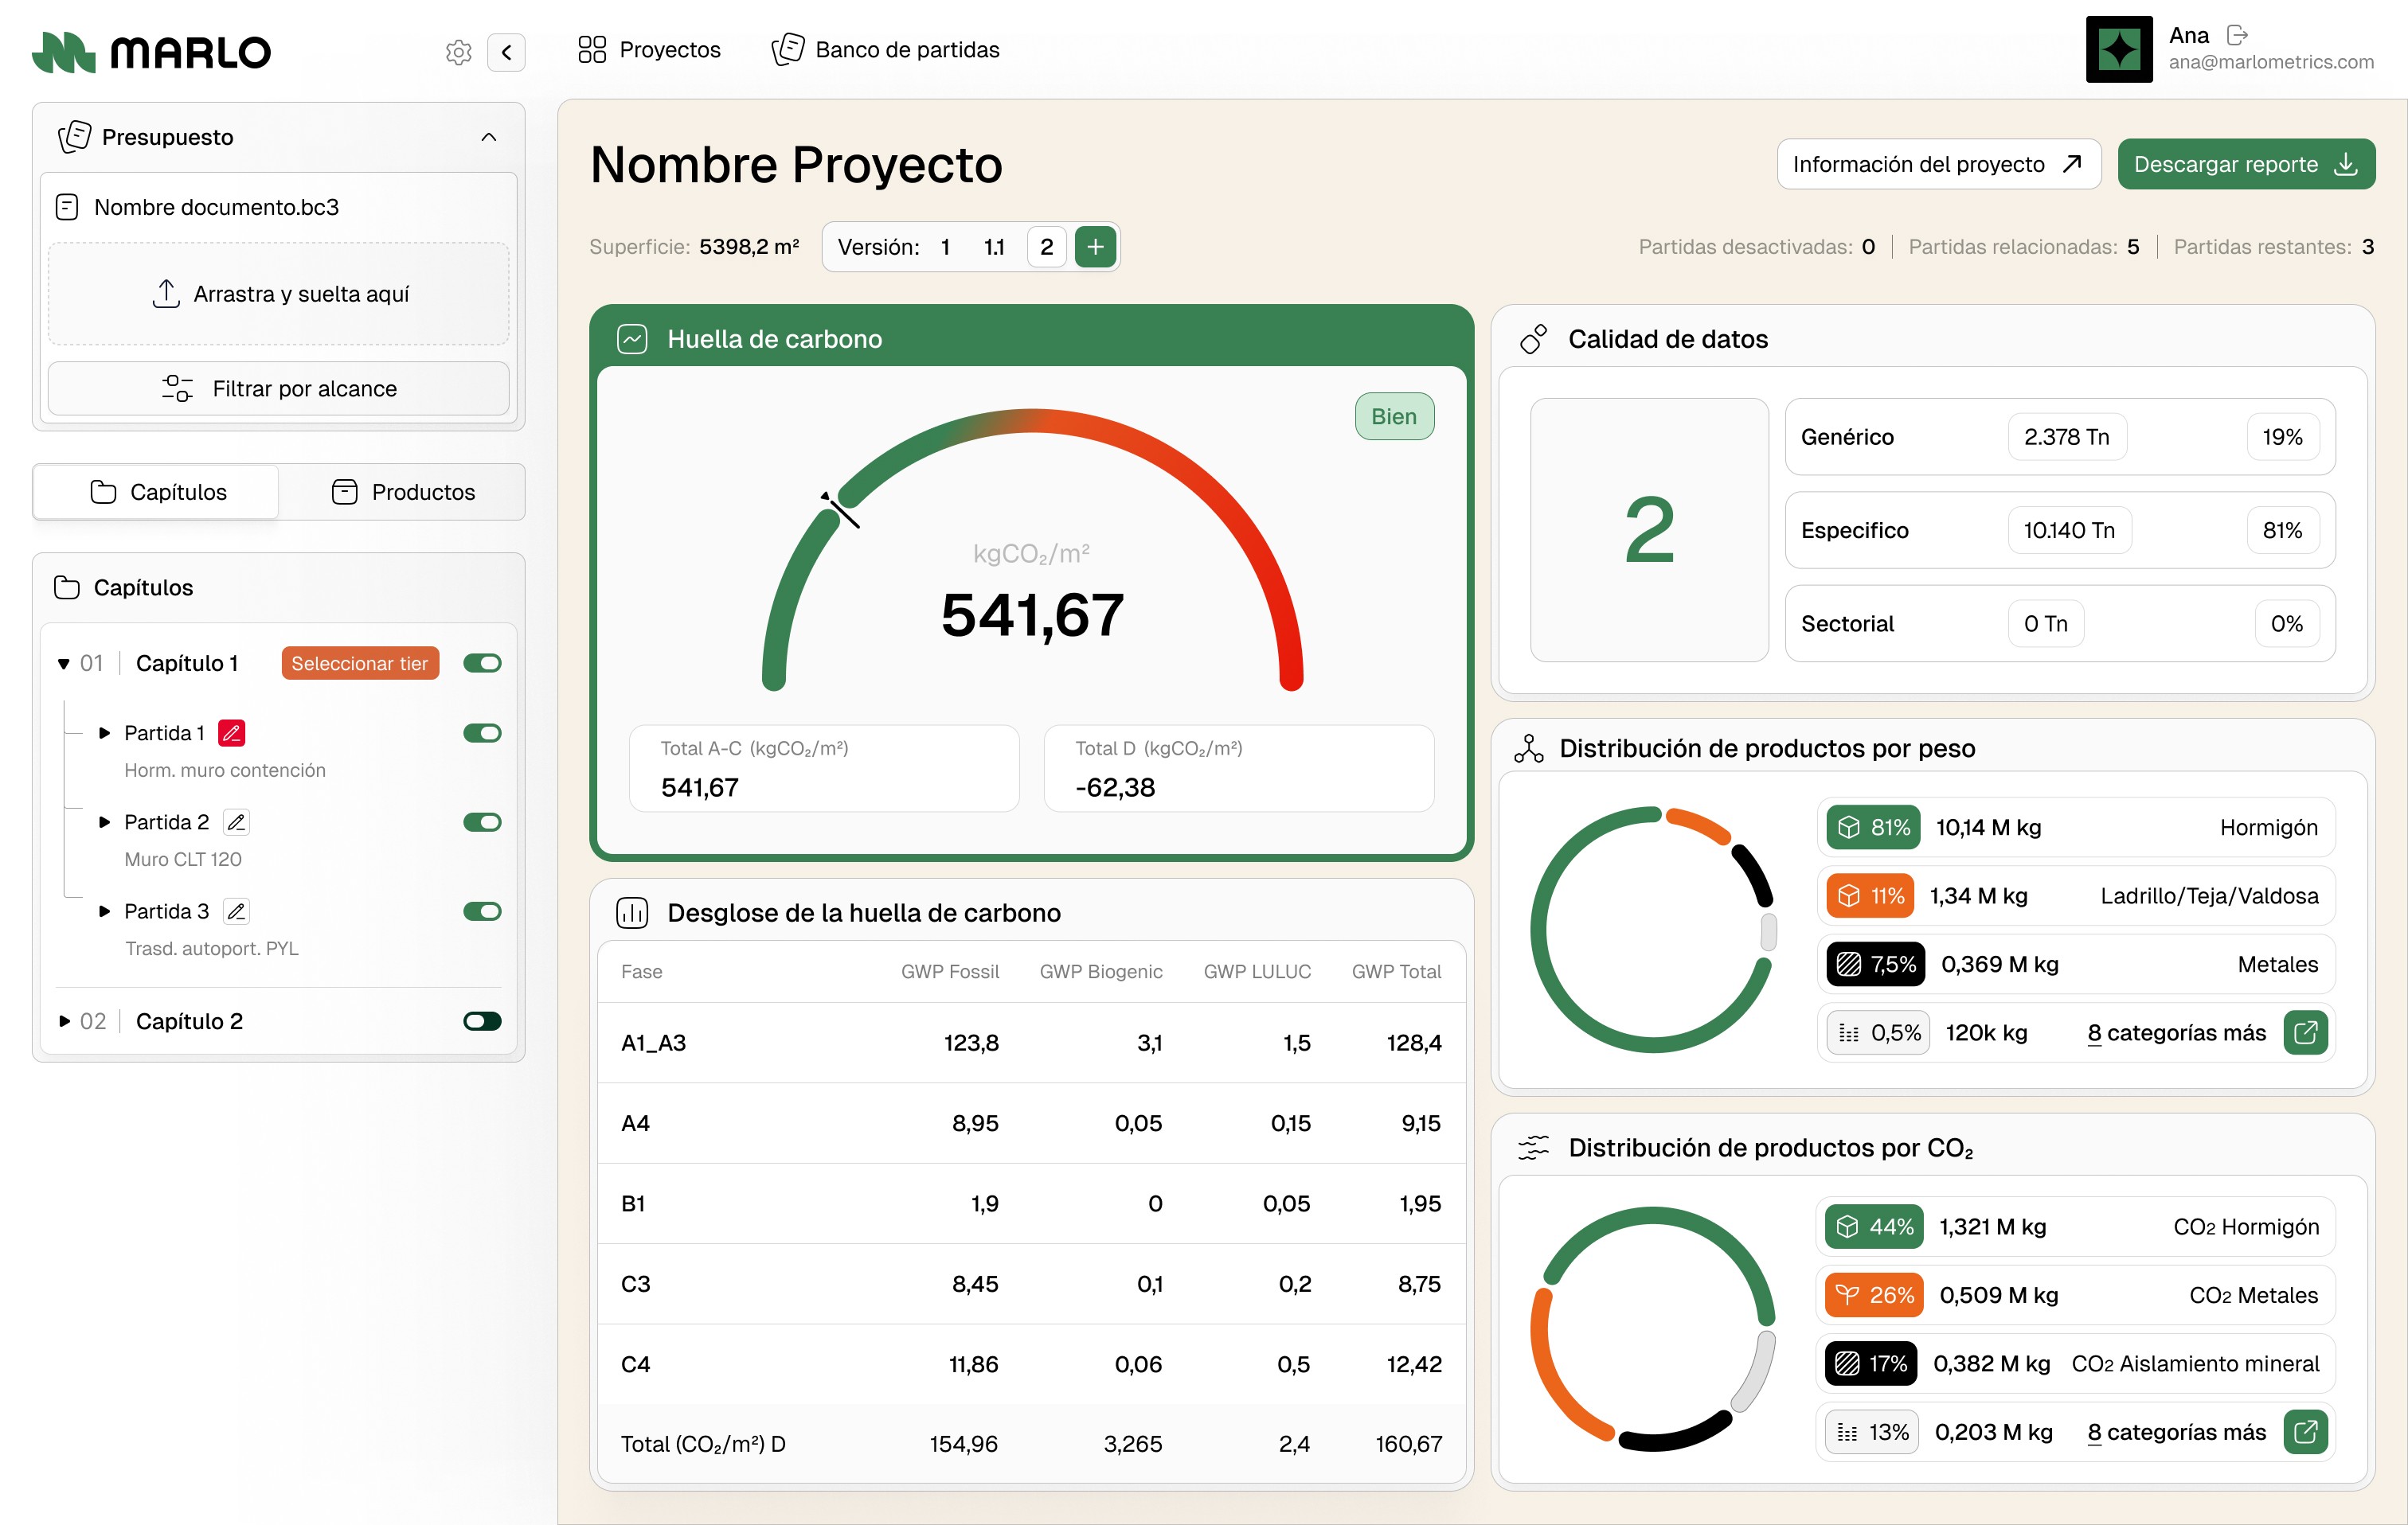Screen dimensions: 2408x1525
Task: Edit Partida 2 with pencil icon
Action: click(236, 822)
